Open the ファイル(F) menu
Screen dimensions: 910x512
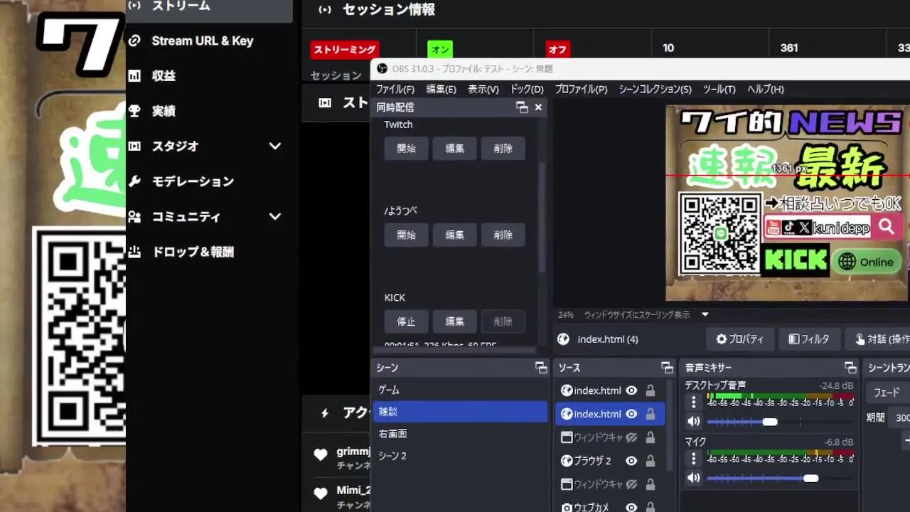click(x=395, y=90)
